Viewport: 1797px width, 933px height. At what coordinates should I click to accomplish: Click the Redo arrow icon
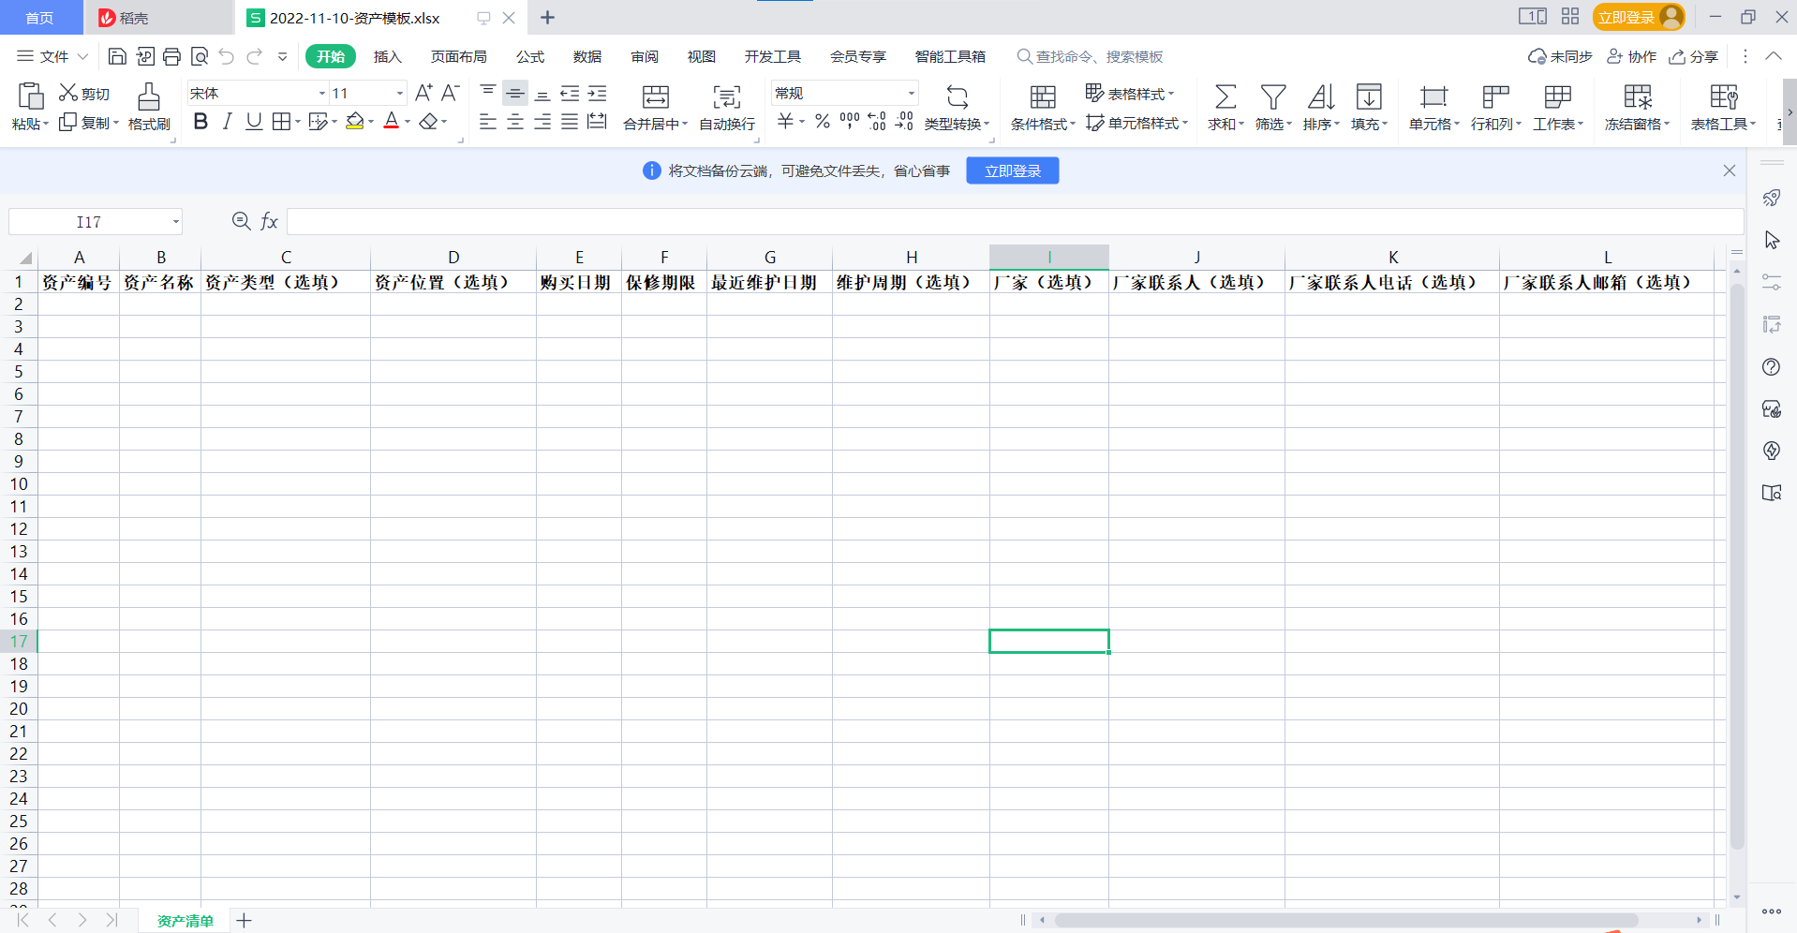click(x=254, y=56)
